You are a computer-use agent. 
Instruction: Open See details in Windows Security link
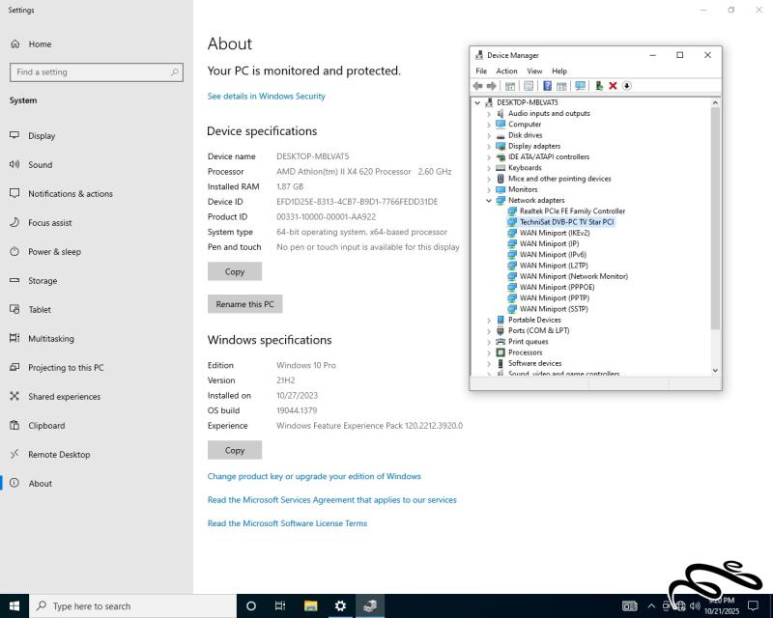tap(266, 97)
